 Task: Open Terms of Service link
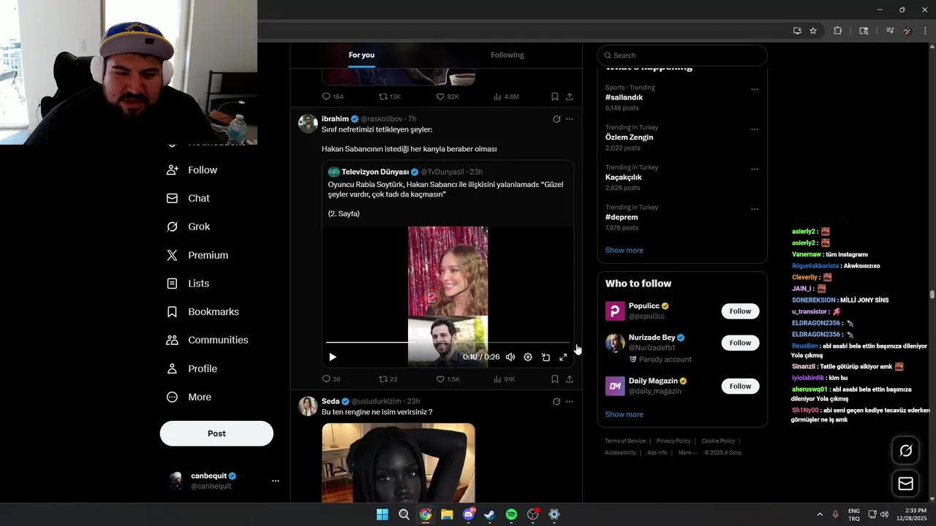point(625,441)
